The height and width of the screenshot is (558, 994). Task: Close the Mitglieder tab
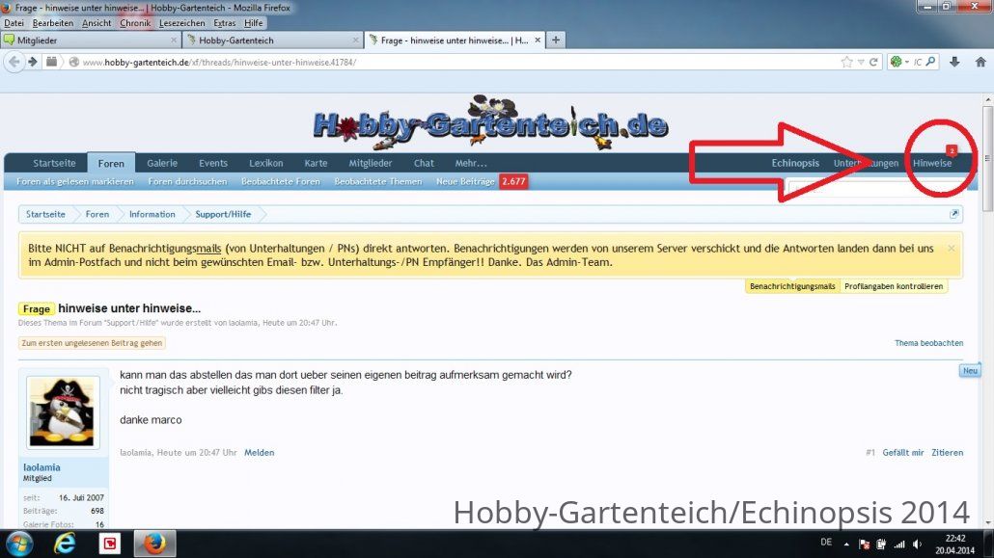[174, 40]
